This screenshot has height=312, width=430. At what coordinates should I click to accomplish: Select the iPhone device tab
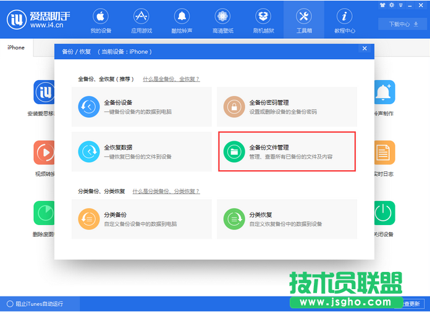coord(16,47)
